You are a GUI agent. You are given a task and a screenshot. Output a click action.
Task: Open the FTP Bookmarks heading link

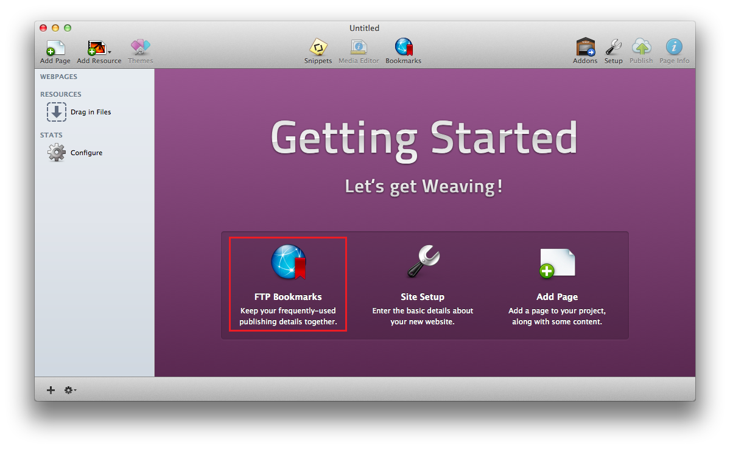pyautogui.click(x=288, y=297)
